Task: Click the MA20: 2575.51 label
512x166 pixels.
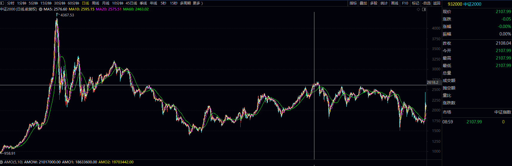Action: pos(109,9)
